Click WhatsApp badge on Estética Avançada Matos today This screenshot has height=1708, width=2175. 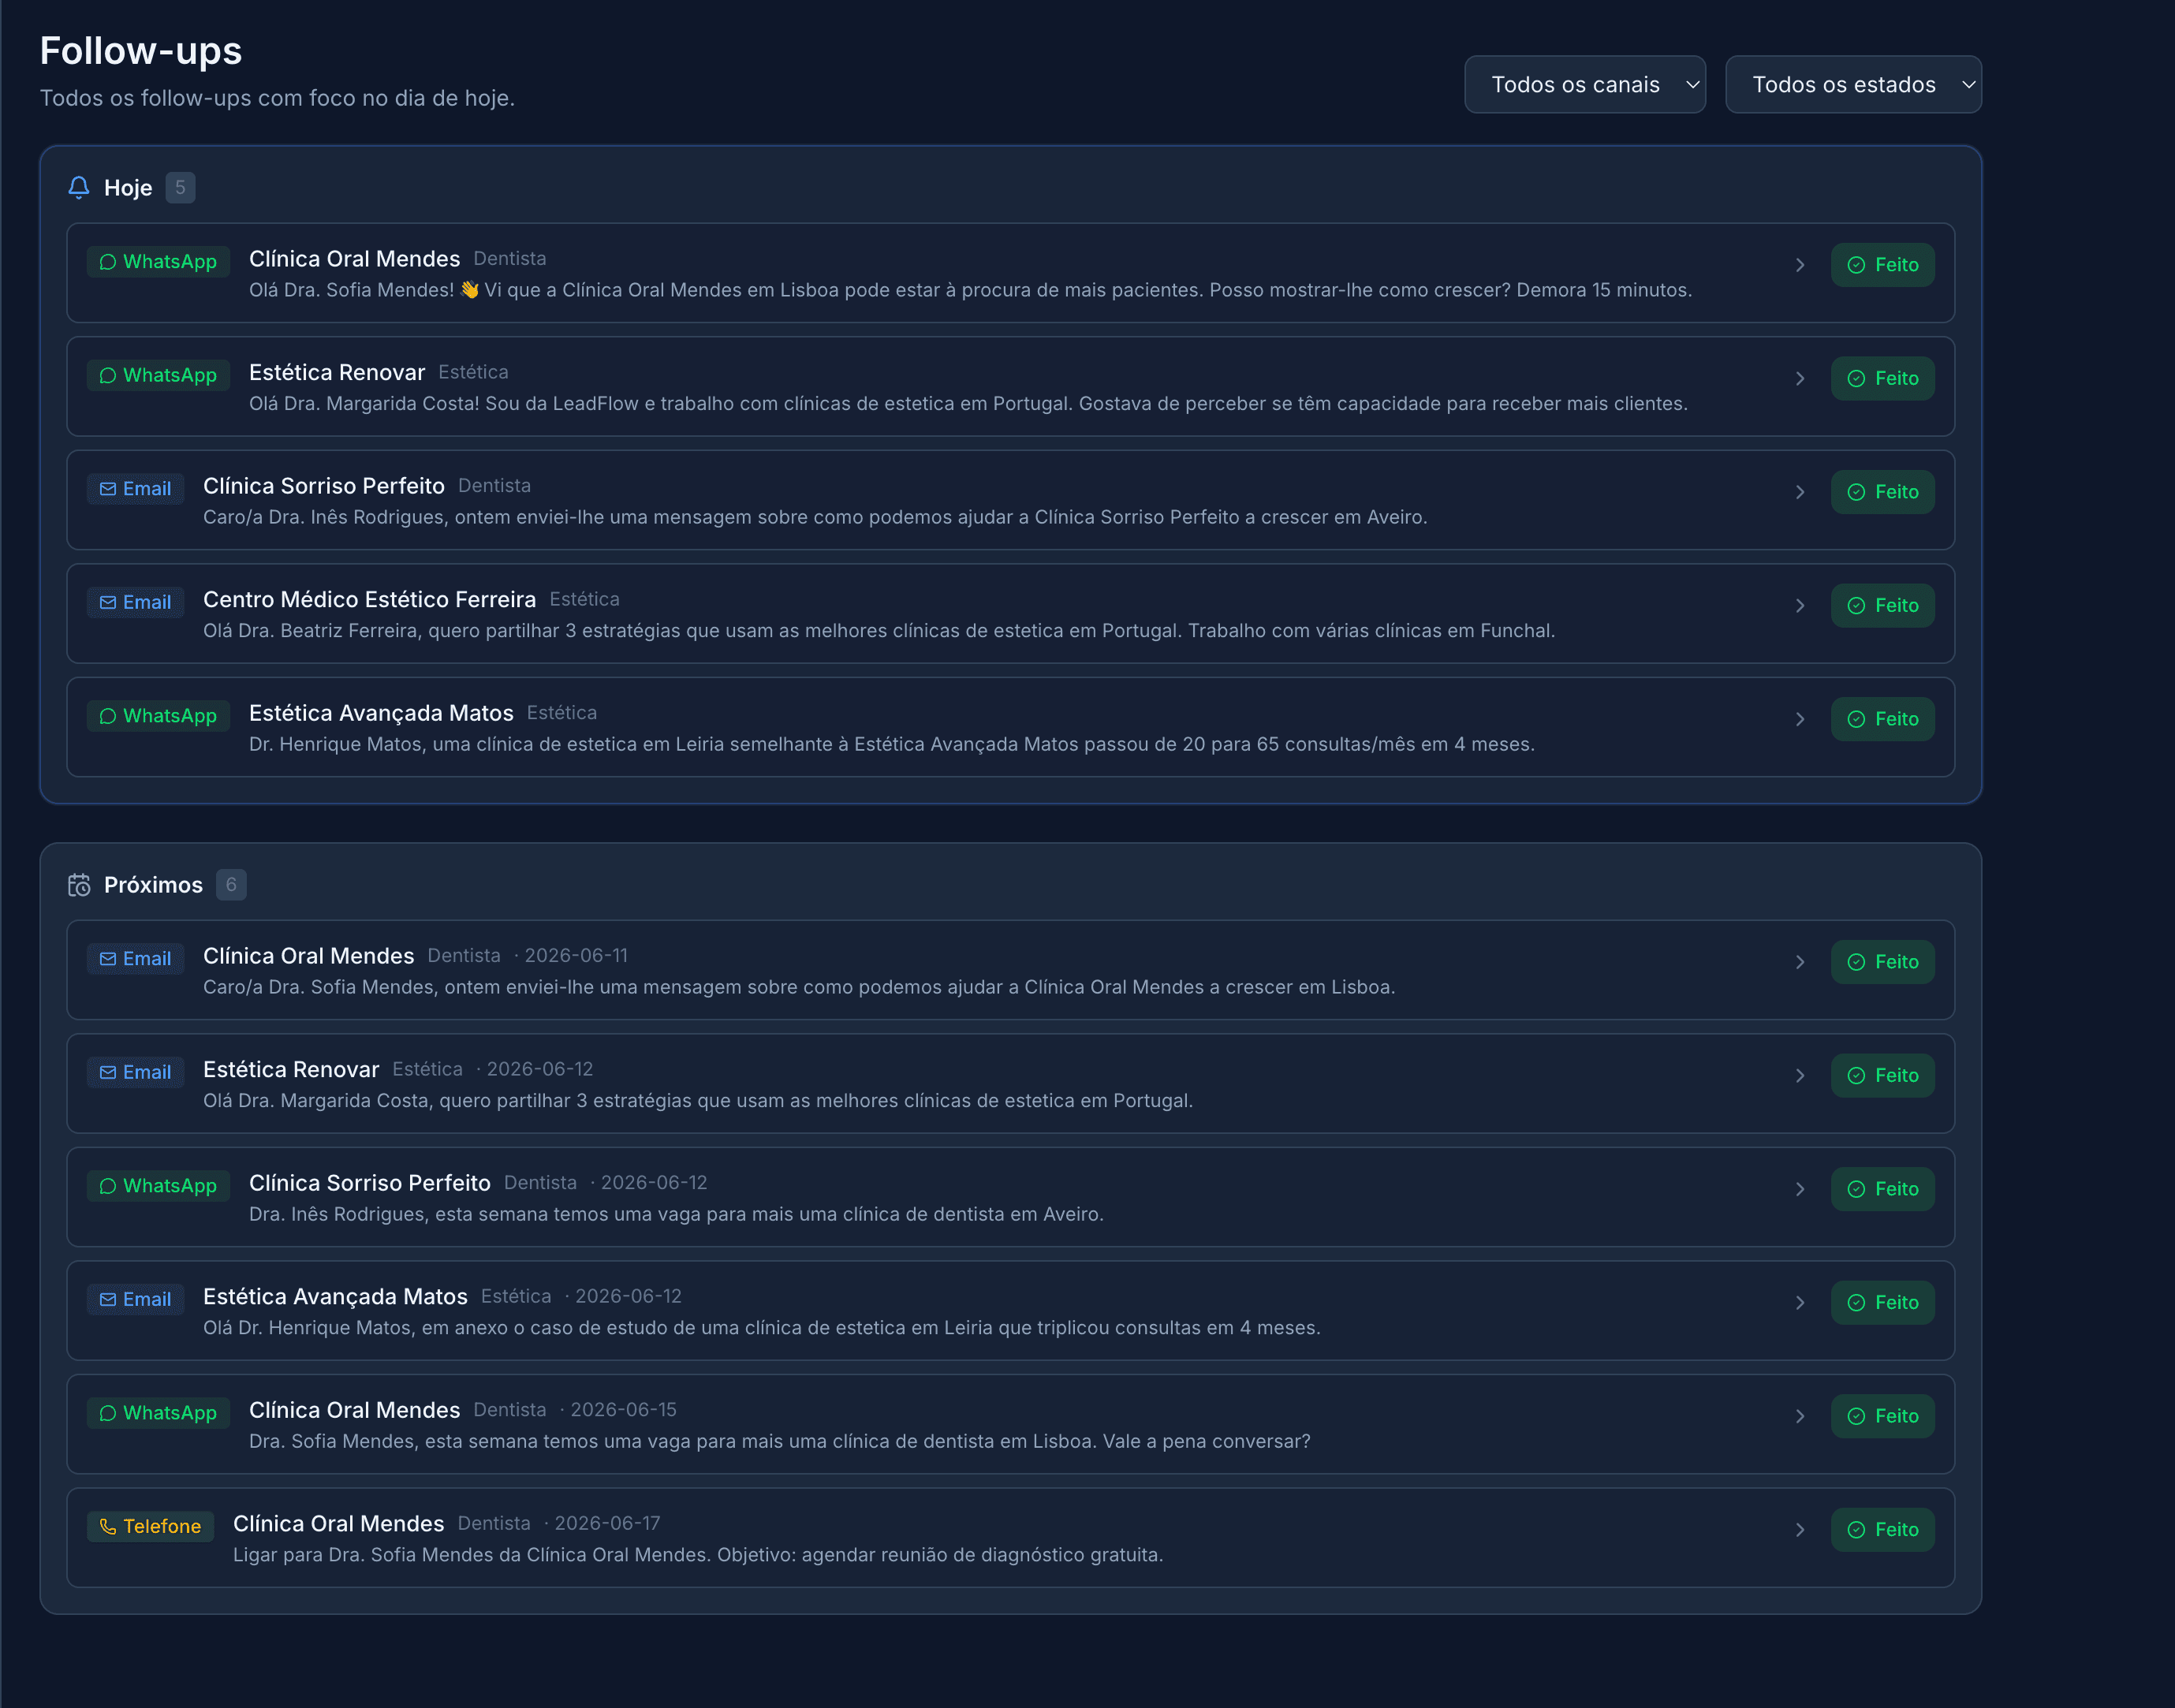point(158,716)
